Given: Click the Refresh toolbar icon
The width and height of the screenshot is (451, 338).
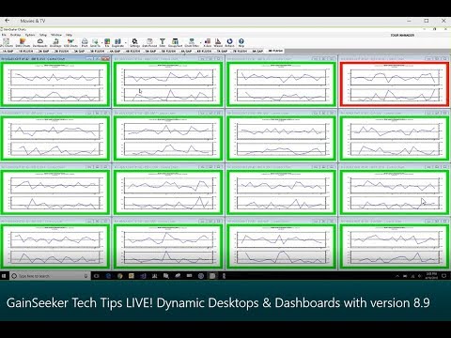Looking at the screenshot, I should (229, 43).
